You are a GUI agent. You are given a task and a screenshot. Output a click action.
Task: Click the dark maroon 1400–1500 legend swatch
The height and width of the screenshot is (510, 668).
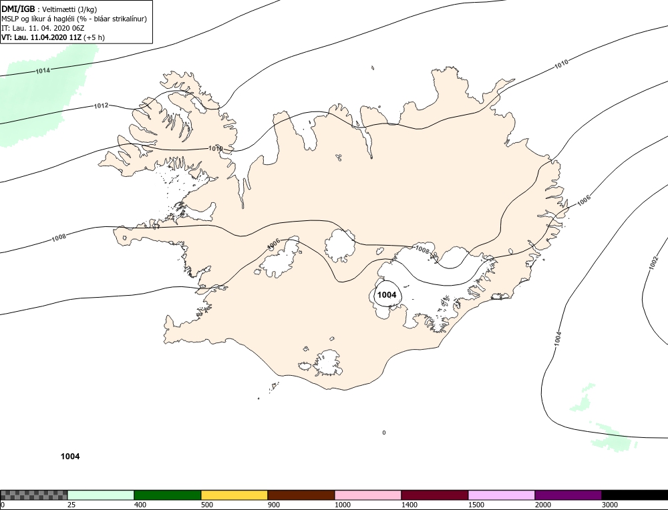click(435, 495)
